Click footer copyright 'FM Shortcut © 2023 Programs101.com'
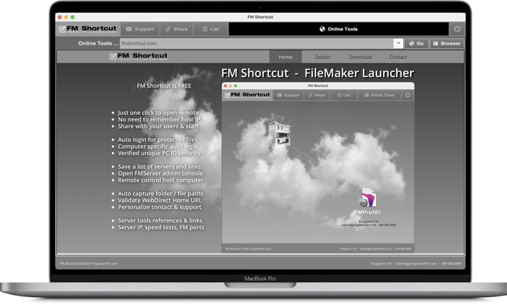Viewport: 507px width, 305px height. click(88, 263)
